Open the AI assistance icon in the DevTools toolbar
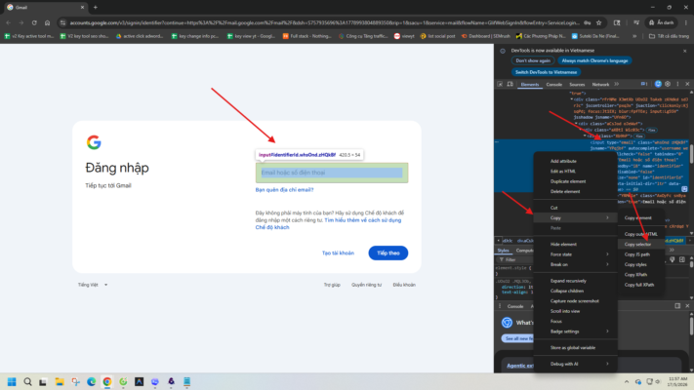This screenshot has width=694, height=390. click(x=658, y=84)
